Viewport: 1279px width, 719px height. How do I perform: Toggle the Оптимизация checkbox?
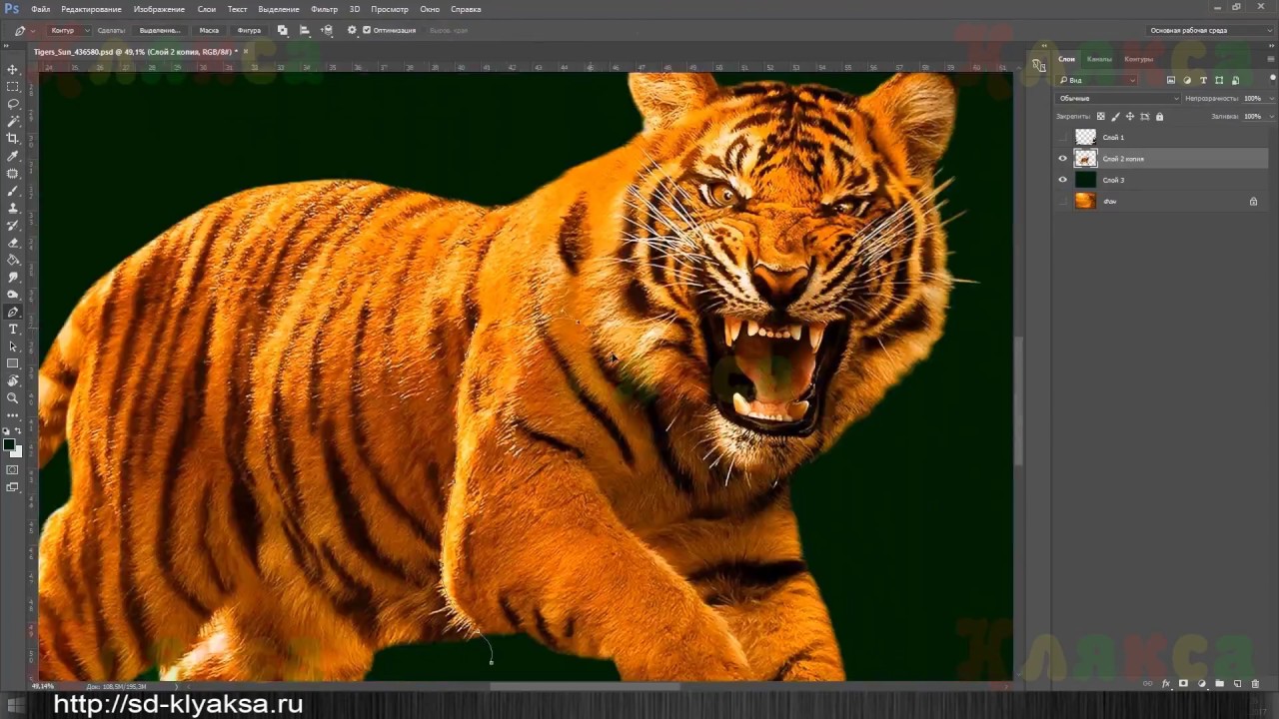(367, 30)
